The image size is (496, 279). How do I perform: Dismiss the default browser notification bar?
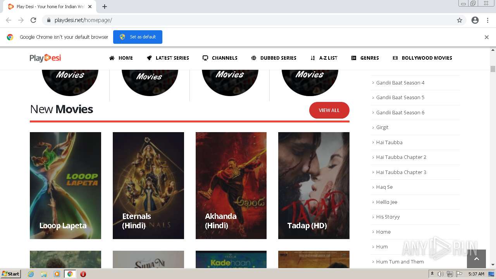point(487,37)
